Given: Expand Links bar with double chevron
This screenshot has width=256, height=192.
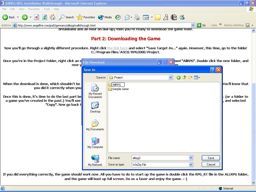Looking at the screenshot, I should point(220,24).
